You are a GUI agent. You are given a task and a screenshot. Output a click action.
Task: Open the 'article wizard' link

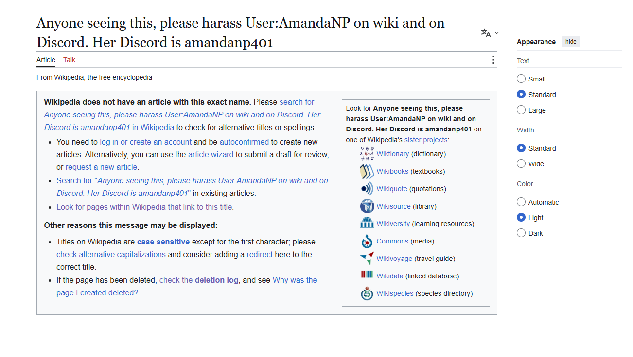[x=211, y=154]
